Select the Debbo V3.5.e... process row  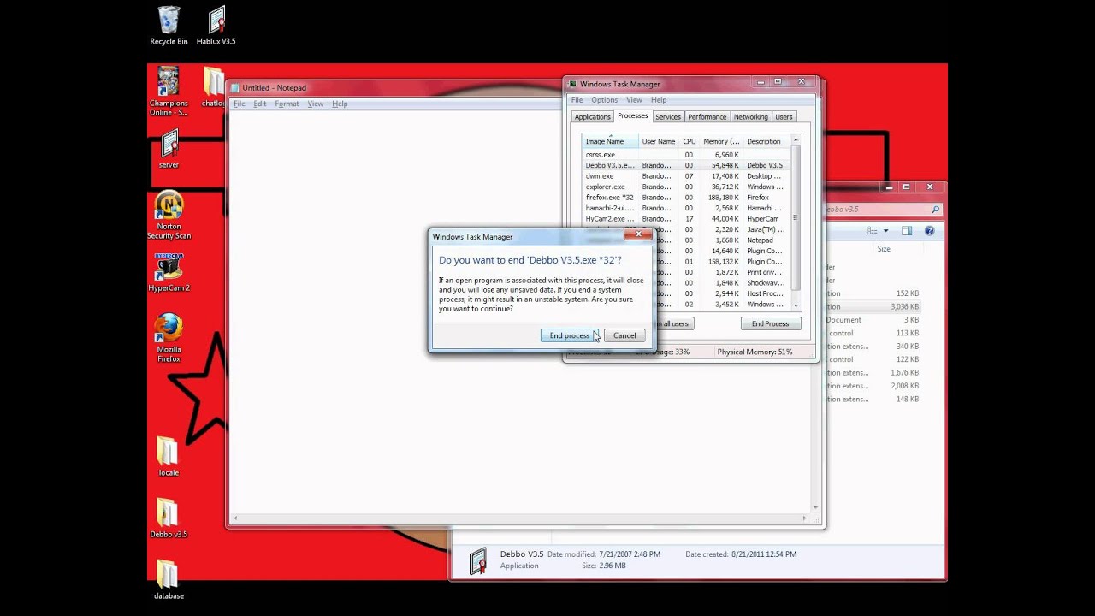coord(687,165)
